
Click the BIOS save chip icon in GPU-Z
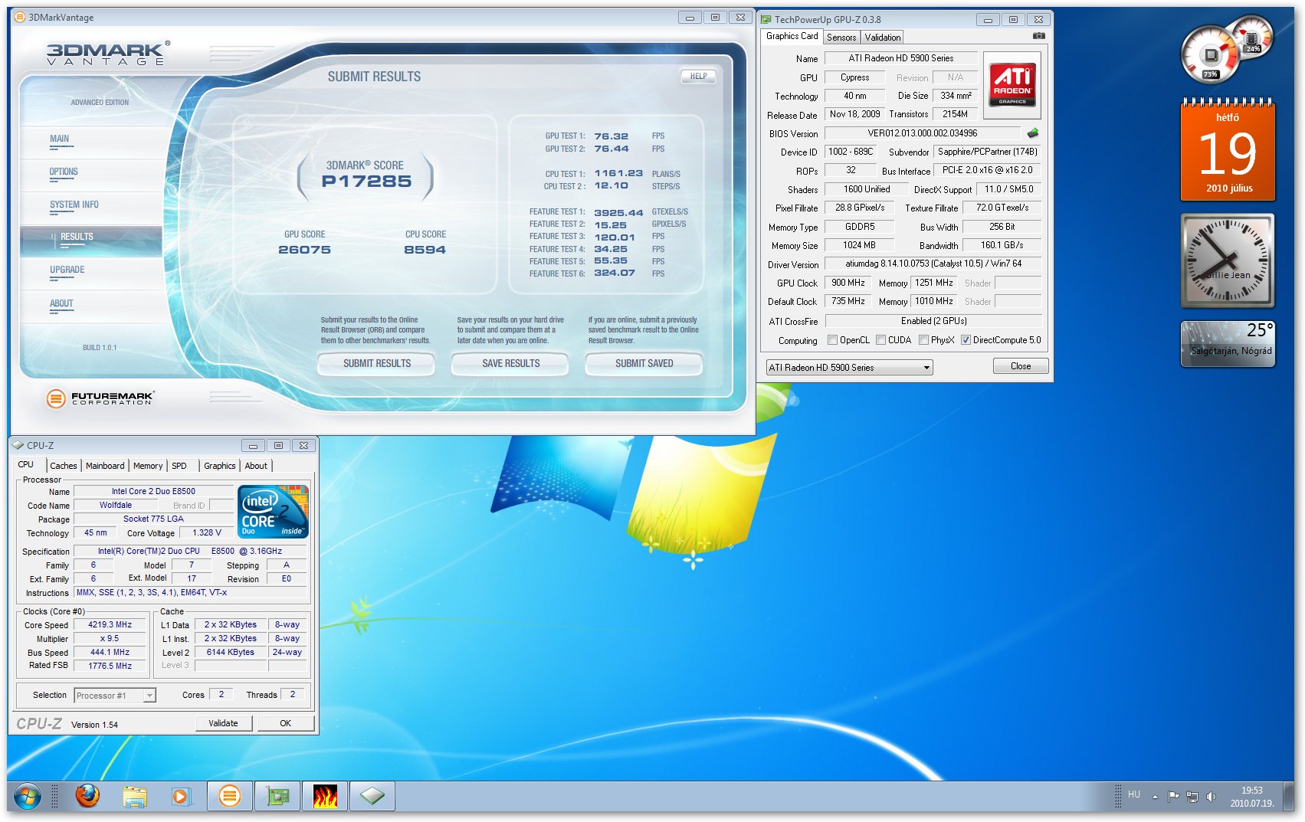tap(1033, 133)
